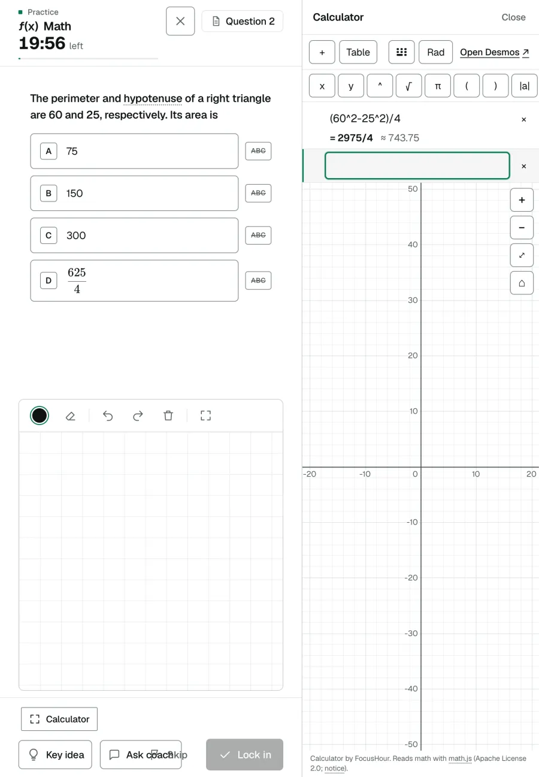Viewport: 539px width, 777px height.
Task: Zoom in on the graph
Action: [522, 200]
